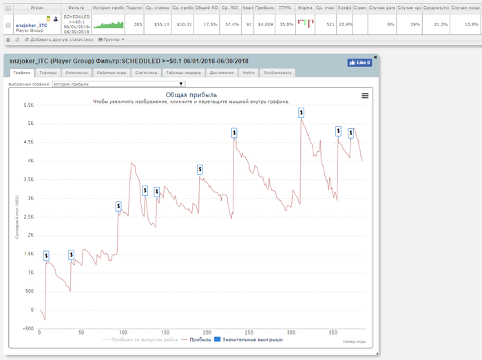
Task: Tick the checkbox for snzjoker_ITC row
Action: point(8,25)
